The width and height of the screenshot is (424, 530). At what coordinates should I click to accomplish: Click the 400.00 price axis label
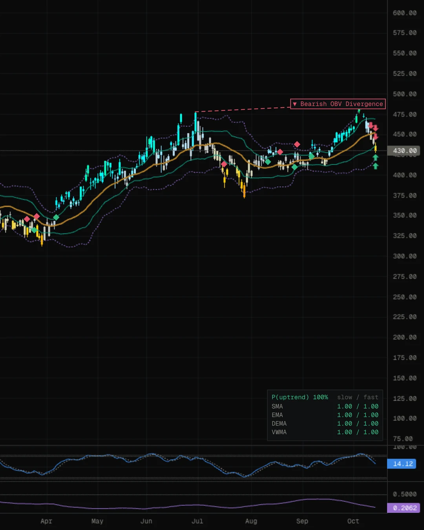click(405, 175)
